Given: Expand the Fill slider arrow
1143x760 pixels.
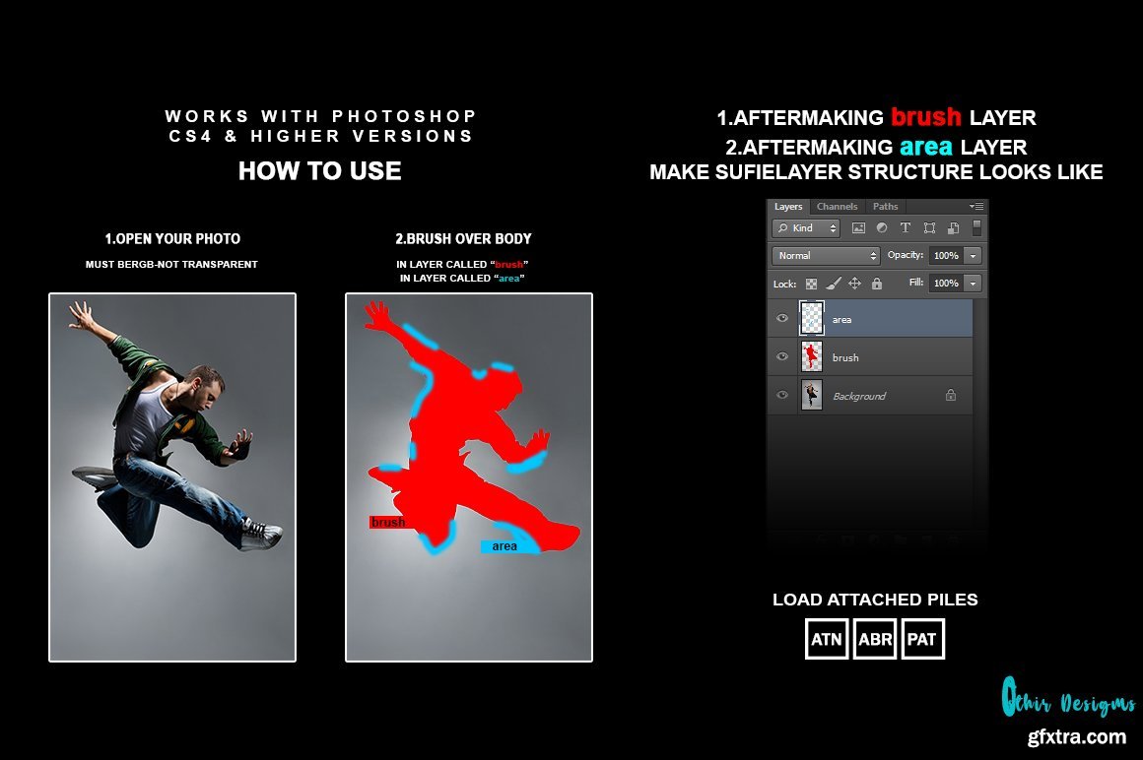Looking at the screenshot, I should [x=973, y=284].
